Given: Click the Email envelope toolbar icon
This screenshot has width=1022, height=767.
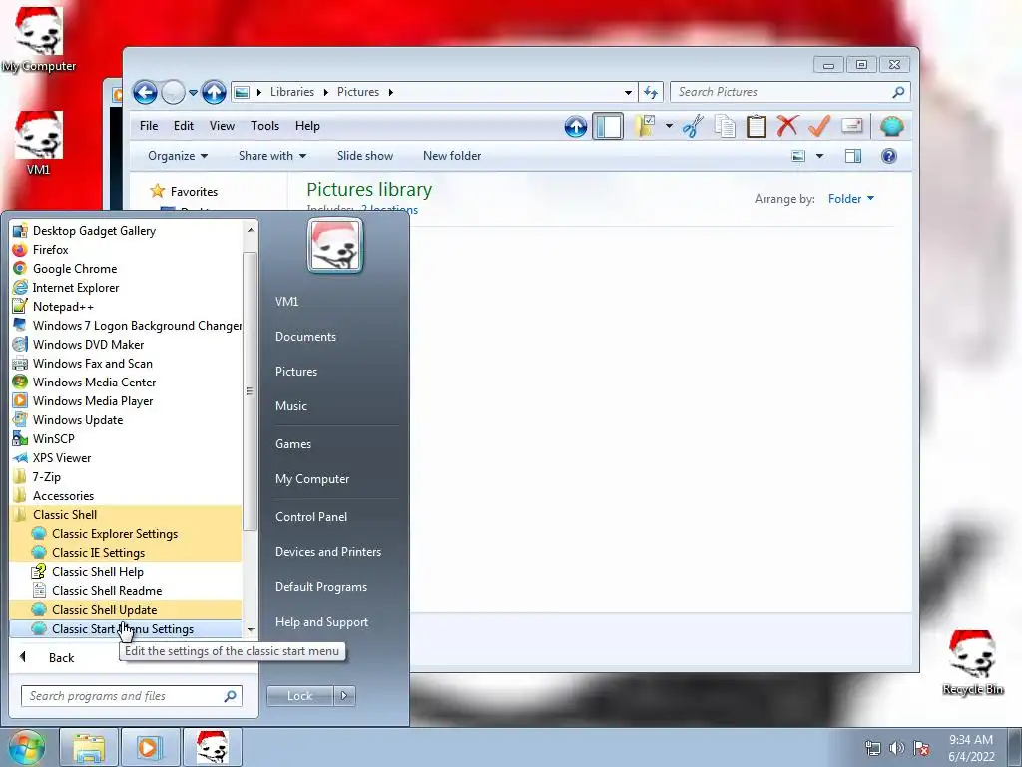Looking at the screenshot, I should [852, 125].
